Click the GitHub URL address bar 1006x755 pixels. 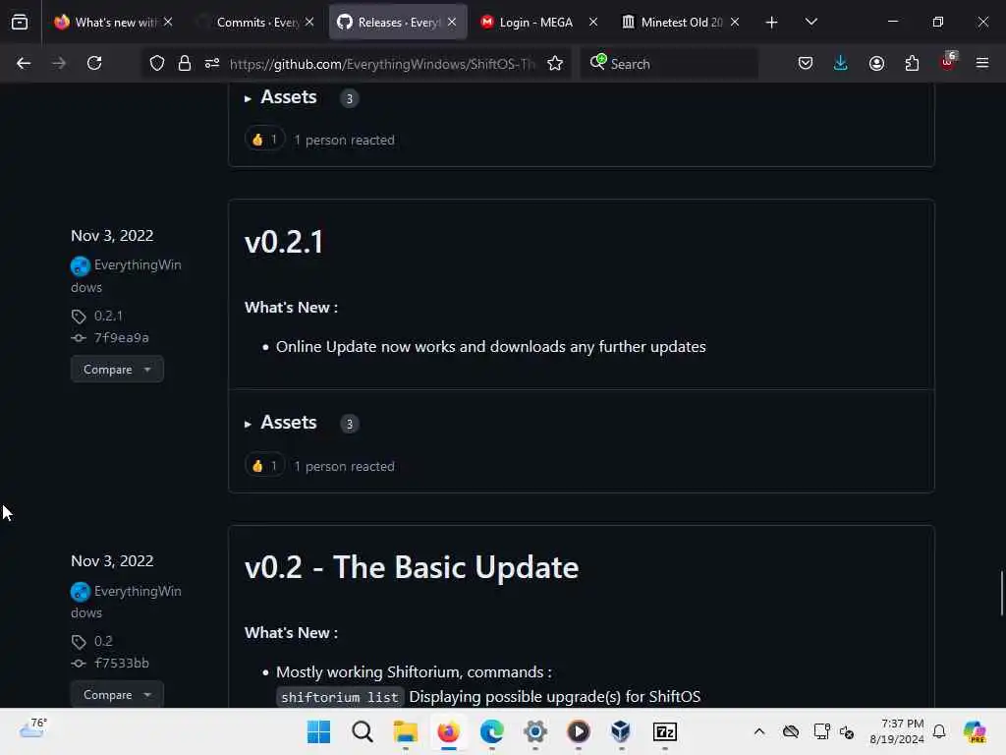382,64
